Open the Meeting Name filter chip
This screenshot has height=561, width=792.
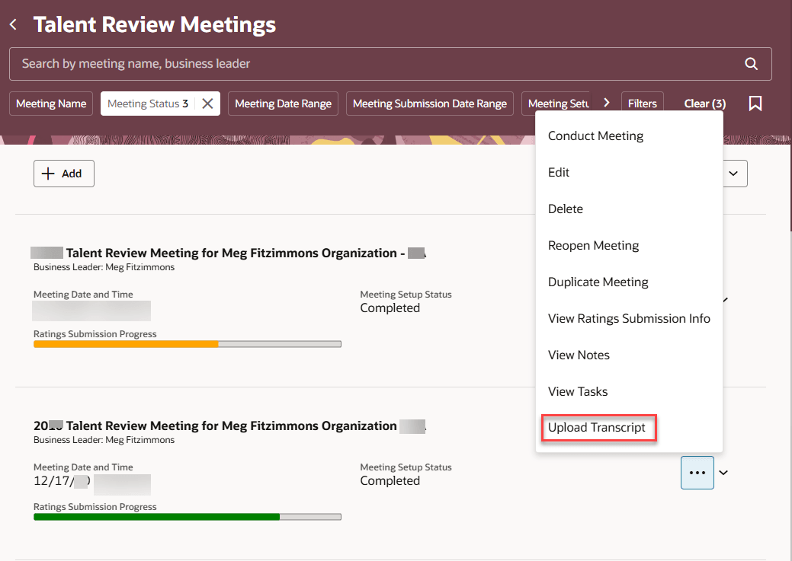[51, 104]
